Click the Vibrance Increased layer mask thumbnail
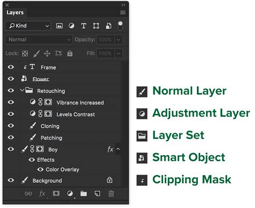The image size is (255, 208). pos(48,102)
